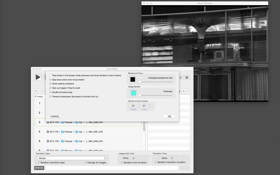Click the plus icon above the image list
The image size is (280, 175).
36,91
